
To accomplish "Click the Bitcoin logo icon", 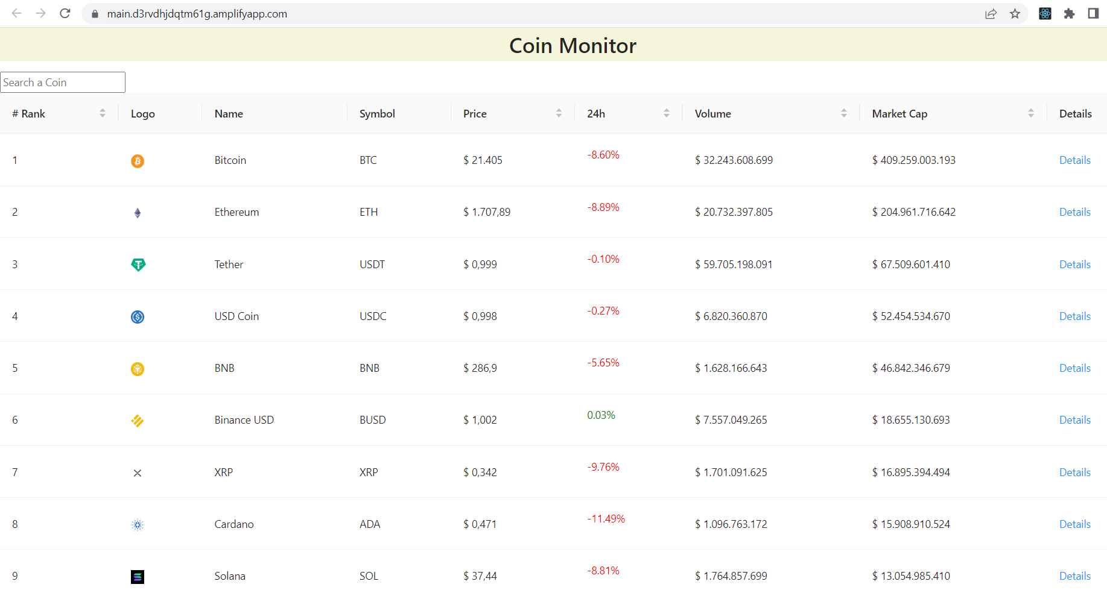I will tap(137, 160).
